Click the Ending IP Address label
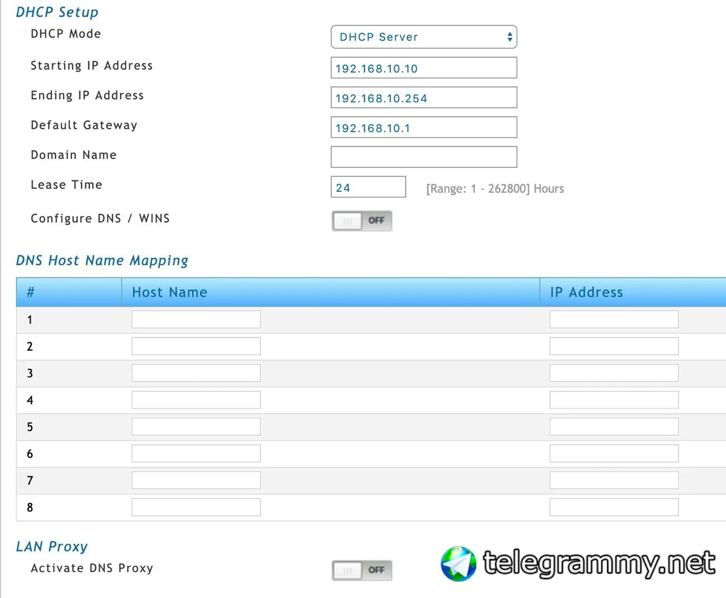 point(87,95)
